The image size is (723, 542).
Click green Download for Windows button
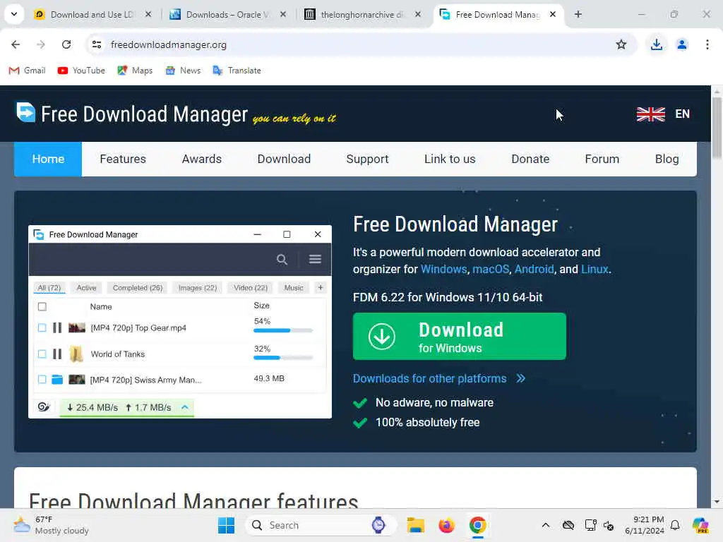[459, 337]
